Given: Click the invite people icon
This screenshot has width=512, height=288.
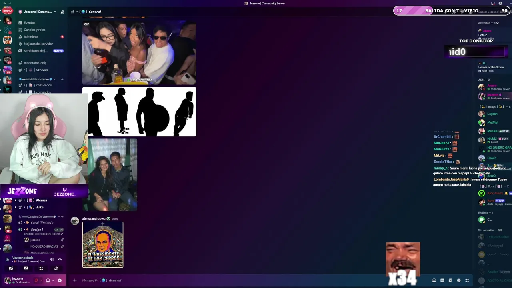Looking at the screenshot, I should (x=62, y=12).
